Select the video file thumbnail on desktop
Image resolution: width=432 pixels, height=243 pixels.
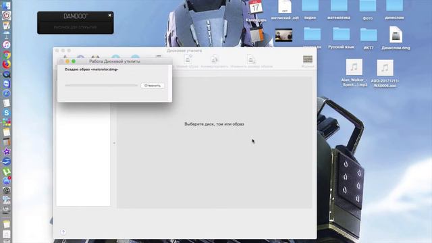tap(283, 35)
